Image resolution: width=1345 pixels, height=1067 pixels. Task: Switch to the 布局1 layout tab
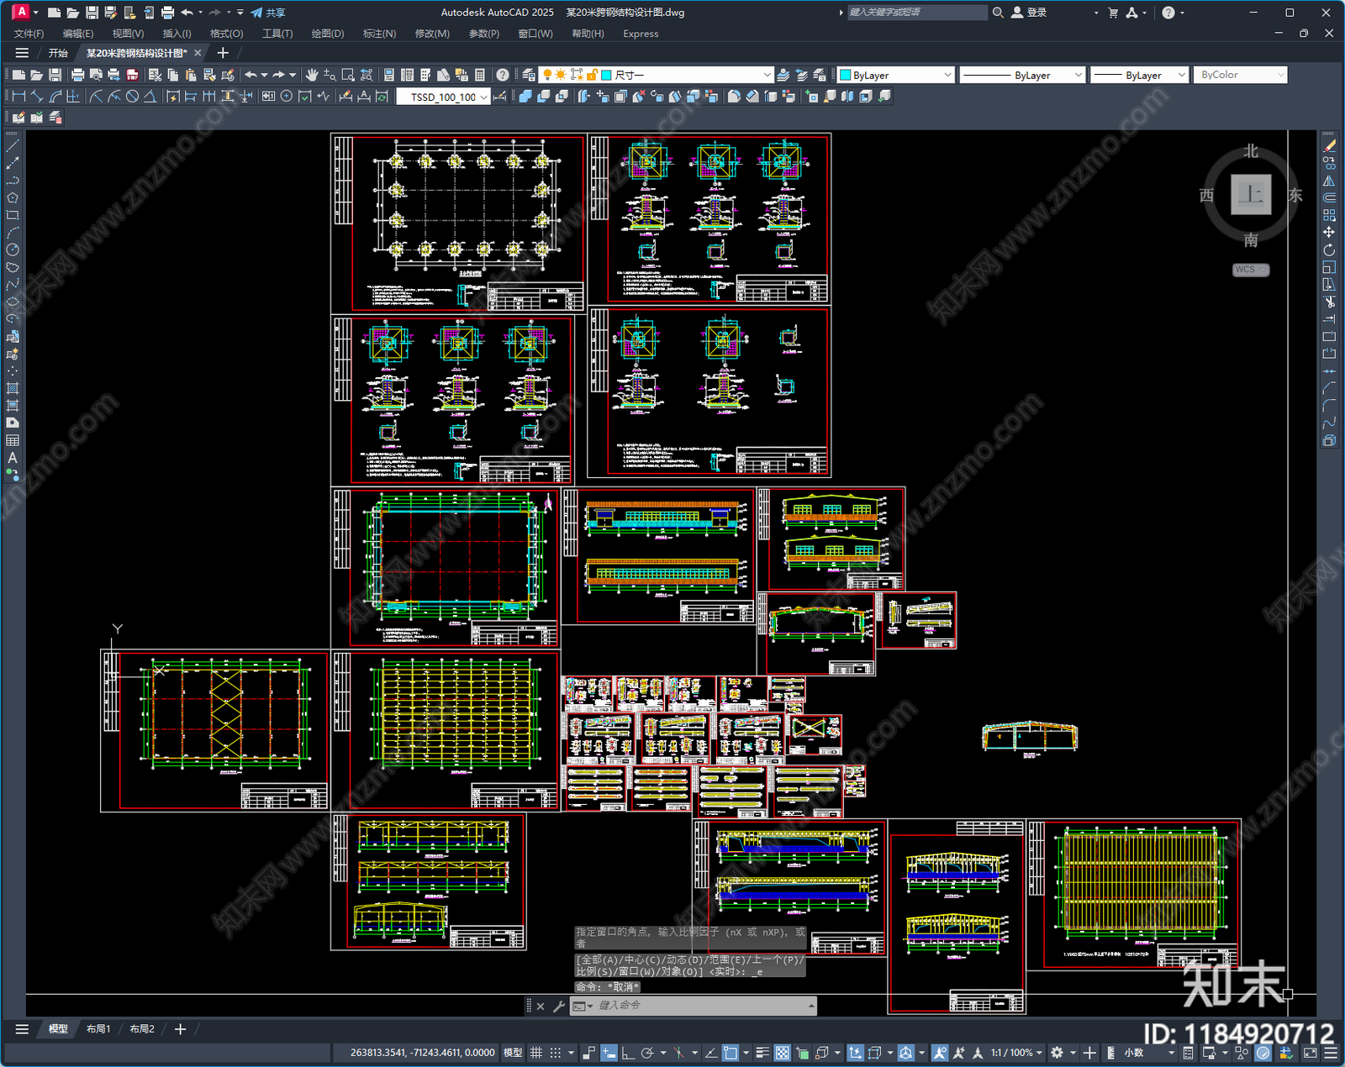point(98,1029)
